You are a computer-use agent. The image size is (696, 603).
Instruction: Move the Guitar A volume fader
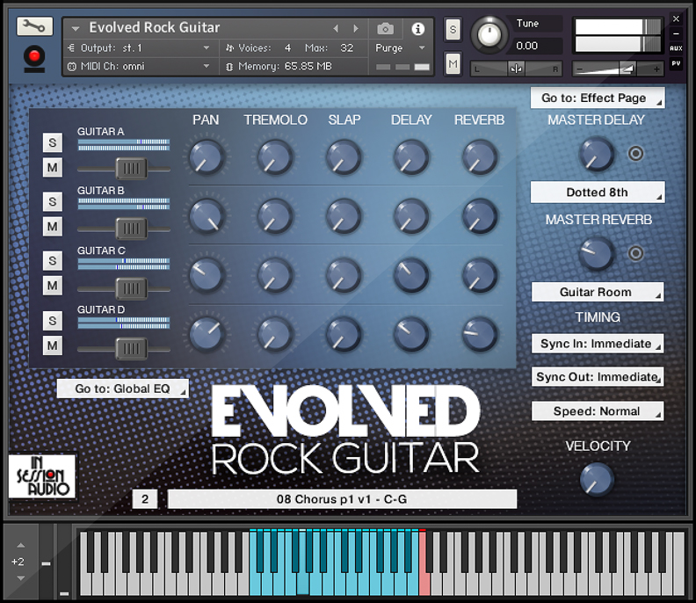point(131,169)
